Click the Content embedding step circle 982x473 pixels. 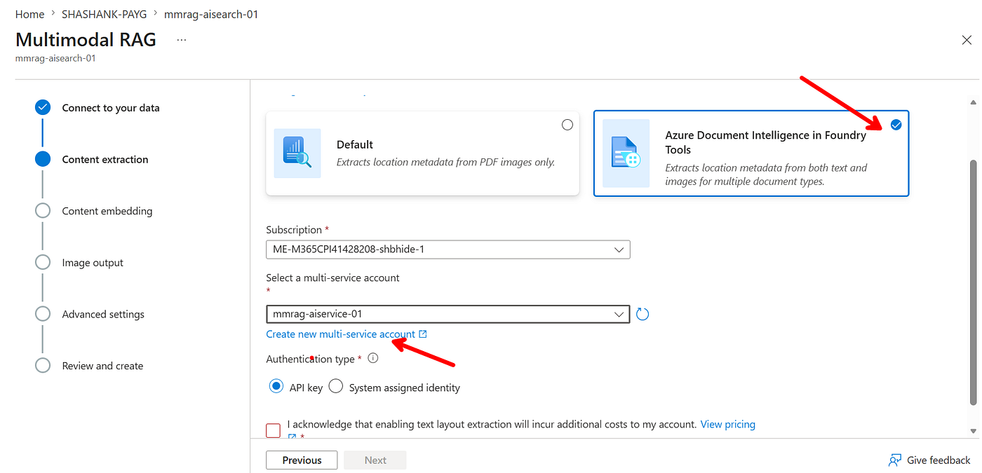pos(43,211)
